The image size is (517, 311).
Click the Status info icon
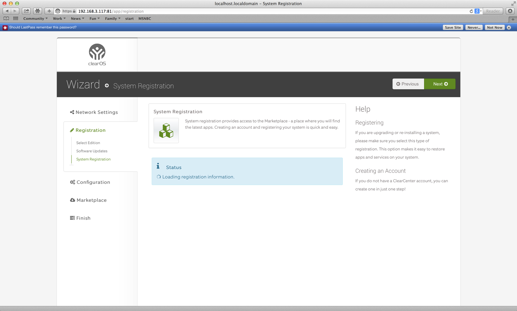158,166
